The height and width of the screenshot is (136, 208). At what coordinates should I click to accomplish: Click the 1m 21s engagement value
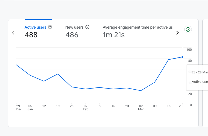114,35
